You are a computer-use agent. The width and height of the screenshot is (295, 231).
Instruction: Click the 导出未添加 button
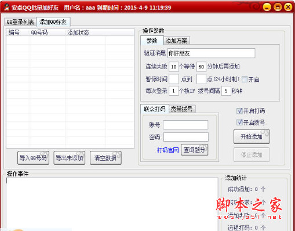click(70, 158)
